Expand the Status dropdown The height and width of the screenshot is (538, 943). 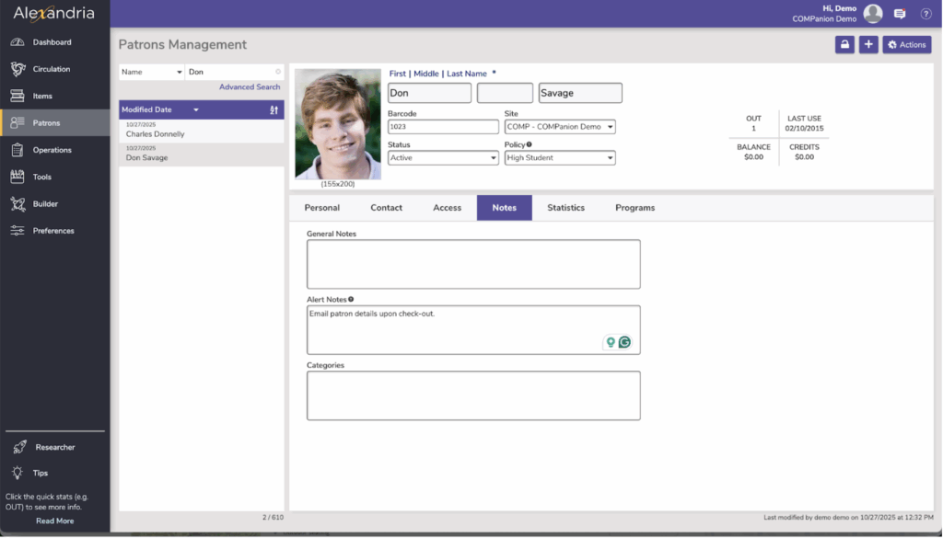click(443, 158)
